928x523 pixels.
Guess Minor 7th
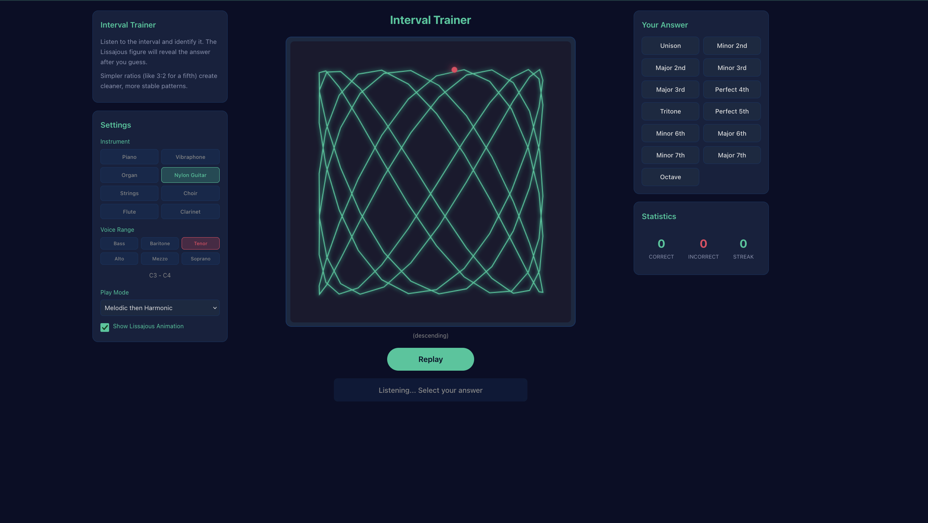pyautogui.click(x=670, y=155)
